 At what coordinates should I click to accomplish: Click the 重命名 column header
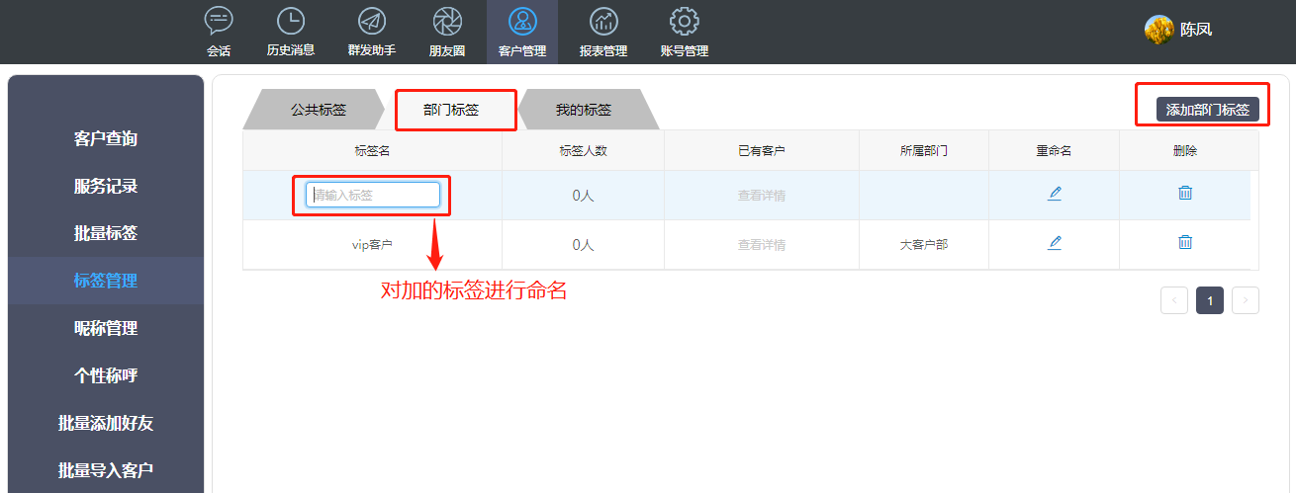1055,151
